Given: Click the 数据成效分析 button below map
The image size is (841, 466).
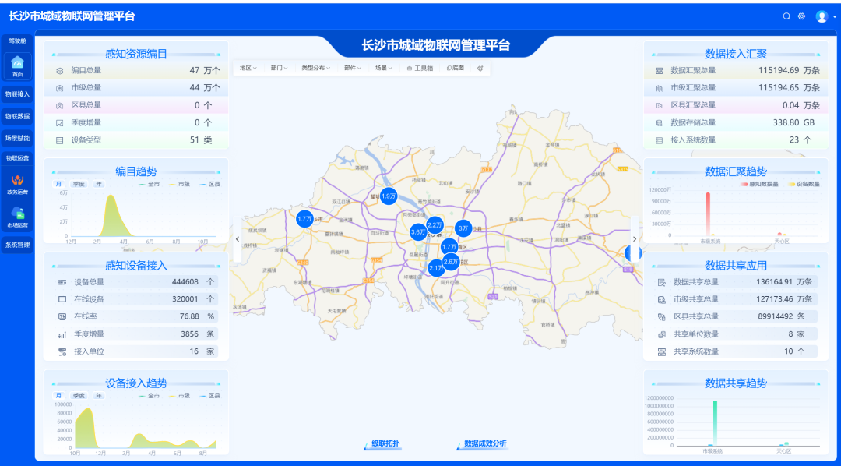Looking at the screenshot, I should click(484, 443).
